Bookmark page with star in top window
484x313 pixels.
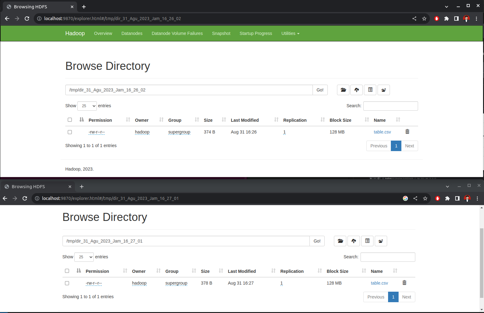click(x=424, y=19)
